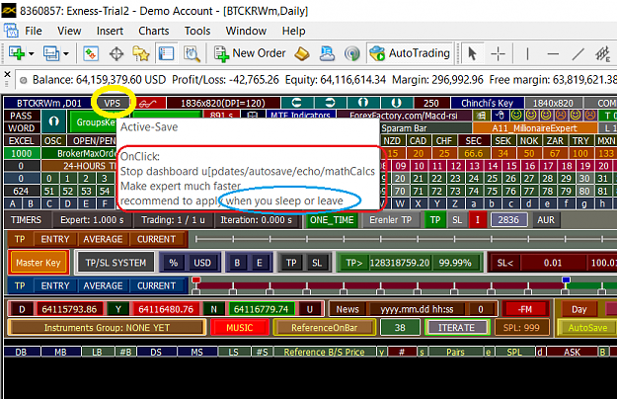Click the OSC button

tap(52, 141)
